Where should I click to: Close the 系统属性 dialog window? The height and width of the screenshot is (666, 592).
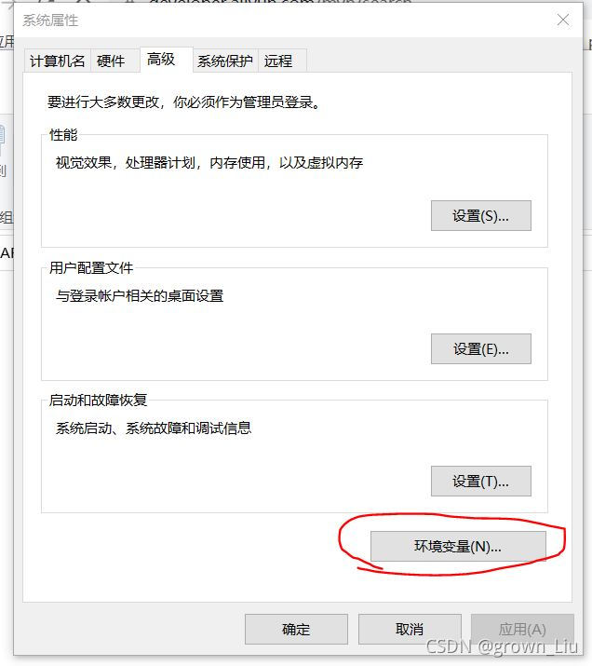point(563,20)
